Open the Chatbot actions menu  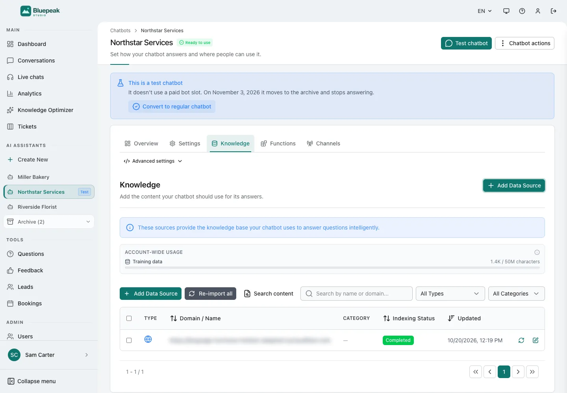point(524,43)
